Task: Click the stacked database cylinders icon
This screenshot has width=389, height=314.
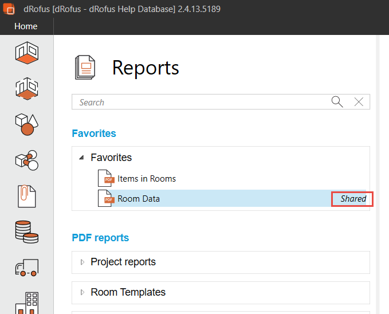Action: [x=26, y=231]
